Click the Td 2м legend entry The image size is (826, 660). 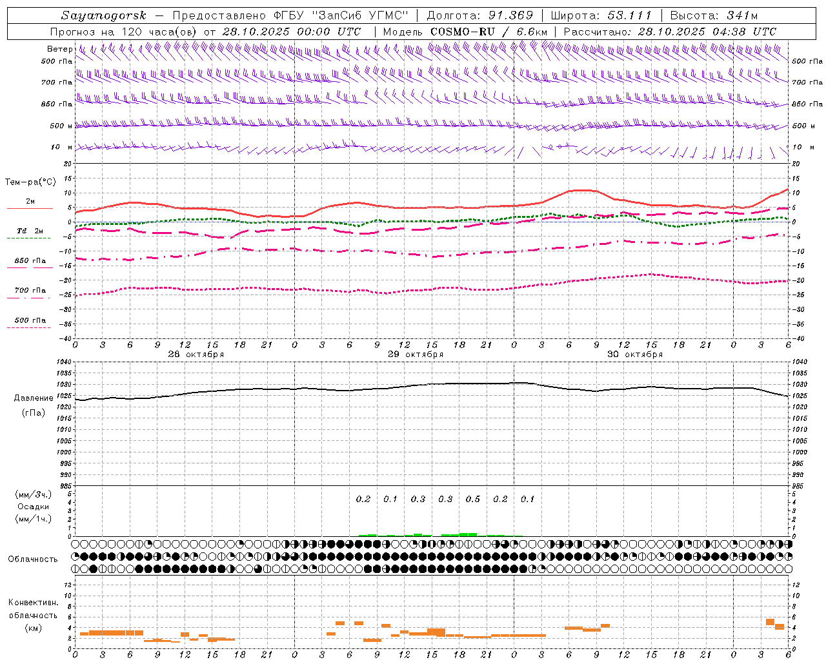(x=30, y=231)
